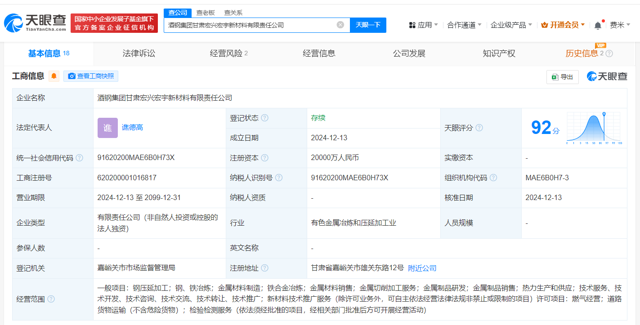The height and width of the screenshot is (325, 640).
Task: Open the 附近公司 link
Action: [422, 268]
